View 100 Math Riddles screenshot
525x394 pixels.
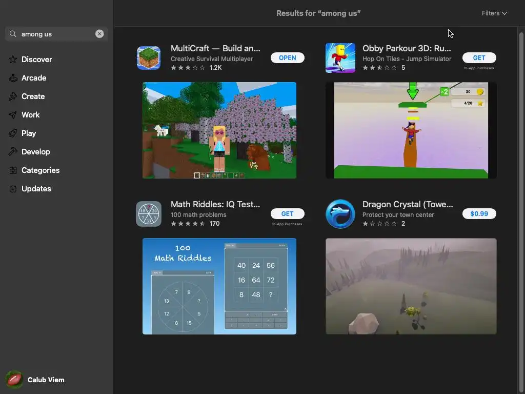(x=219, y=286)
